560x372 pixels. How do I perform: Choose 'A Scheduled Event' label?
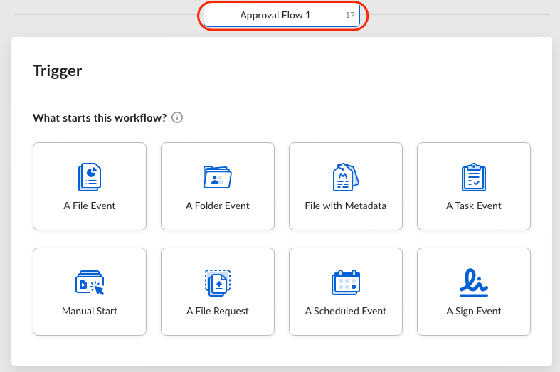346,312
